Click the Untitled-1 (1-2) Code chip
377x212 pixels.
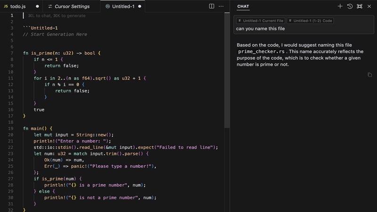[x=310, y=21]
